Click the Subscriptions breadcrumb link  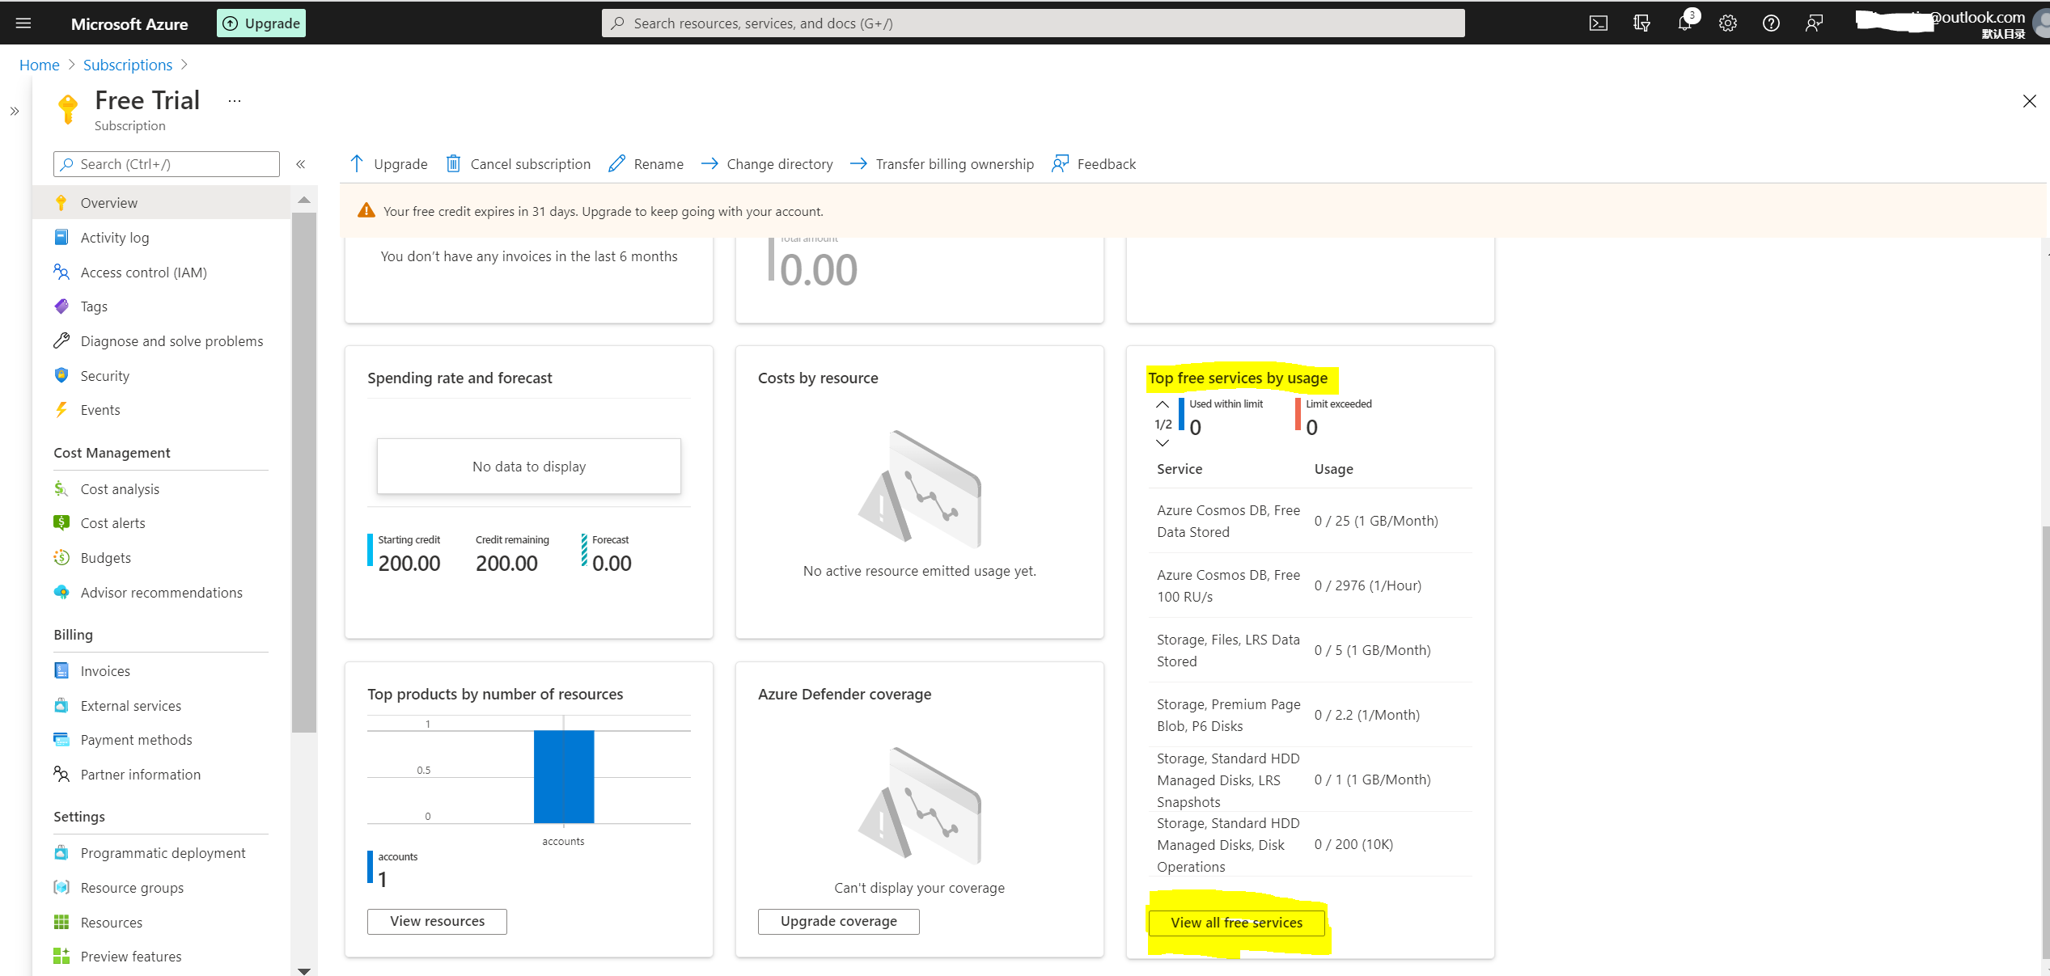tap(128, 65)
